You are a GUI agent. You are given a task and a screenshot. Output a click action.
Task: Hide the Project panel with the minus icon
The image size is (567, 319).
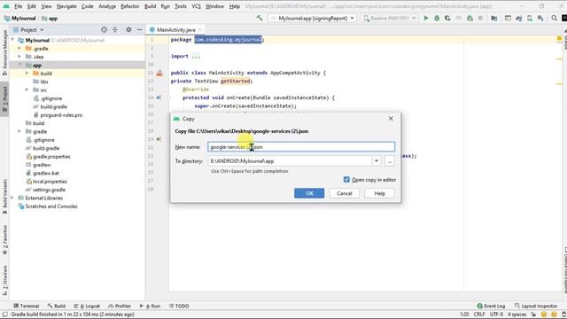point(140,29)
